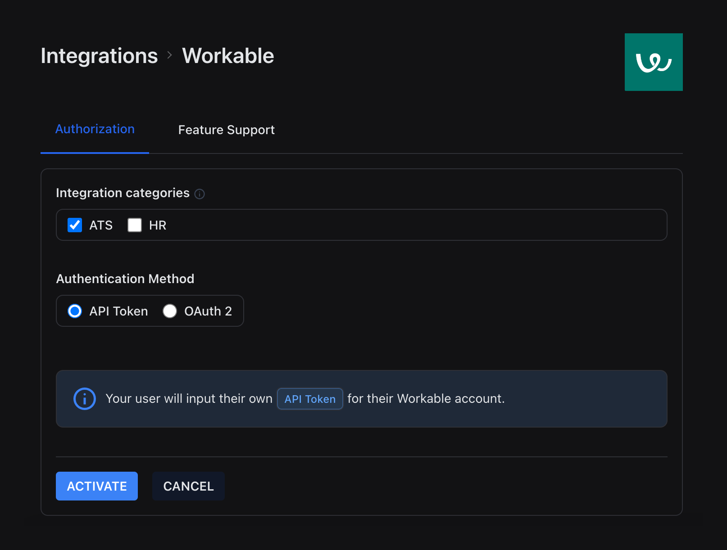Click the Workable breadcrumb title

227,55
